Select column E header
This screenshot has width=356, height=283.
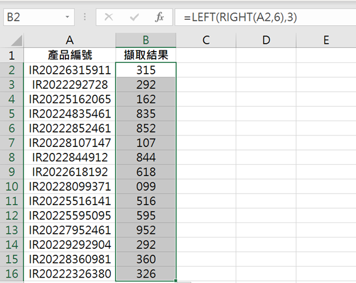pyautogui.click(x=326, y=40)
